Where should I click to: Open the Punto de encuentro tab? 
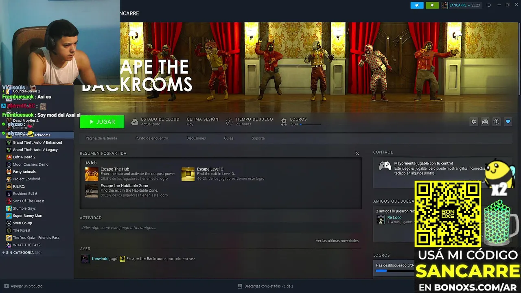(152, 138)
